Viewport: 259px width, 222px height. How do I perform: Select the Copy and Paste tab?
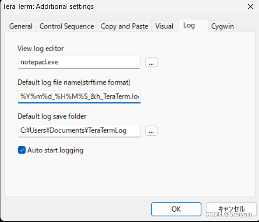tap(125, 26)
